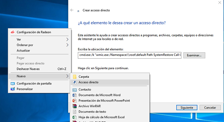The height and width of the screenshot is (122, 224).
Task: Click "Escriba la ubicación del elemento:" label
Action: (100, 49)
